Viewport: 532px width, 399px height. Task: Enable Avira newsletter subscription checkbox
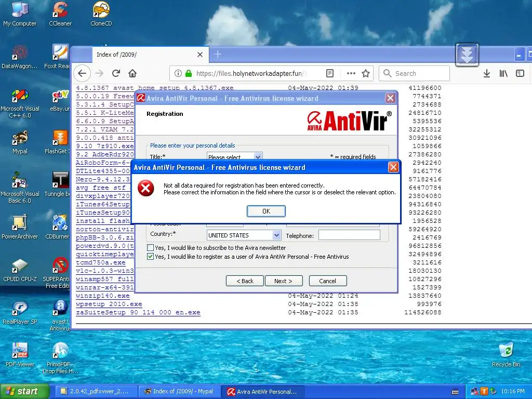click(x=150, y=248)
